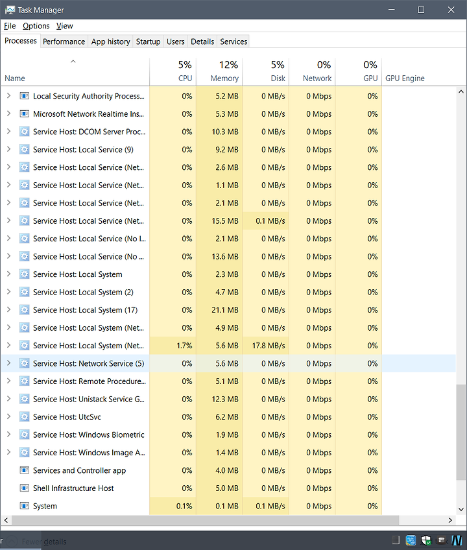This screenshot has height=550, width=467.
Task: Expand Service Host: Windows Image A... group
Action: (9, 452)
